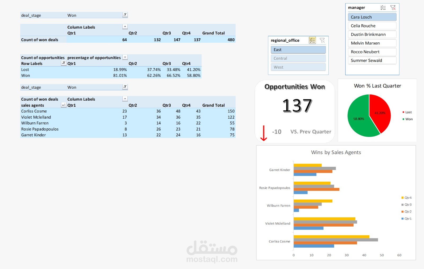Select Summer Sewald in manager slicer
This screenshot has width=424, height=269.
coord(372,60)
